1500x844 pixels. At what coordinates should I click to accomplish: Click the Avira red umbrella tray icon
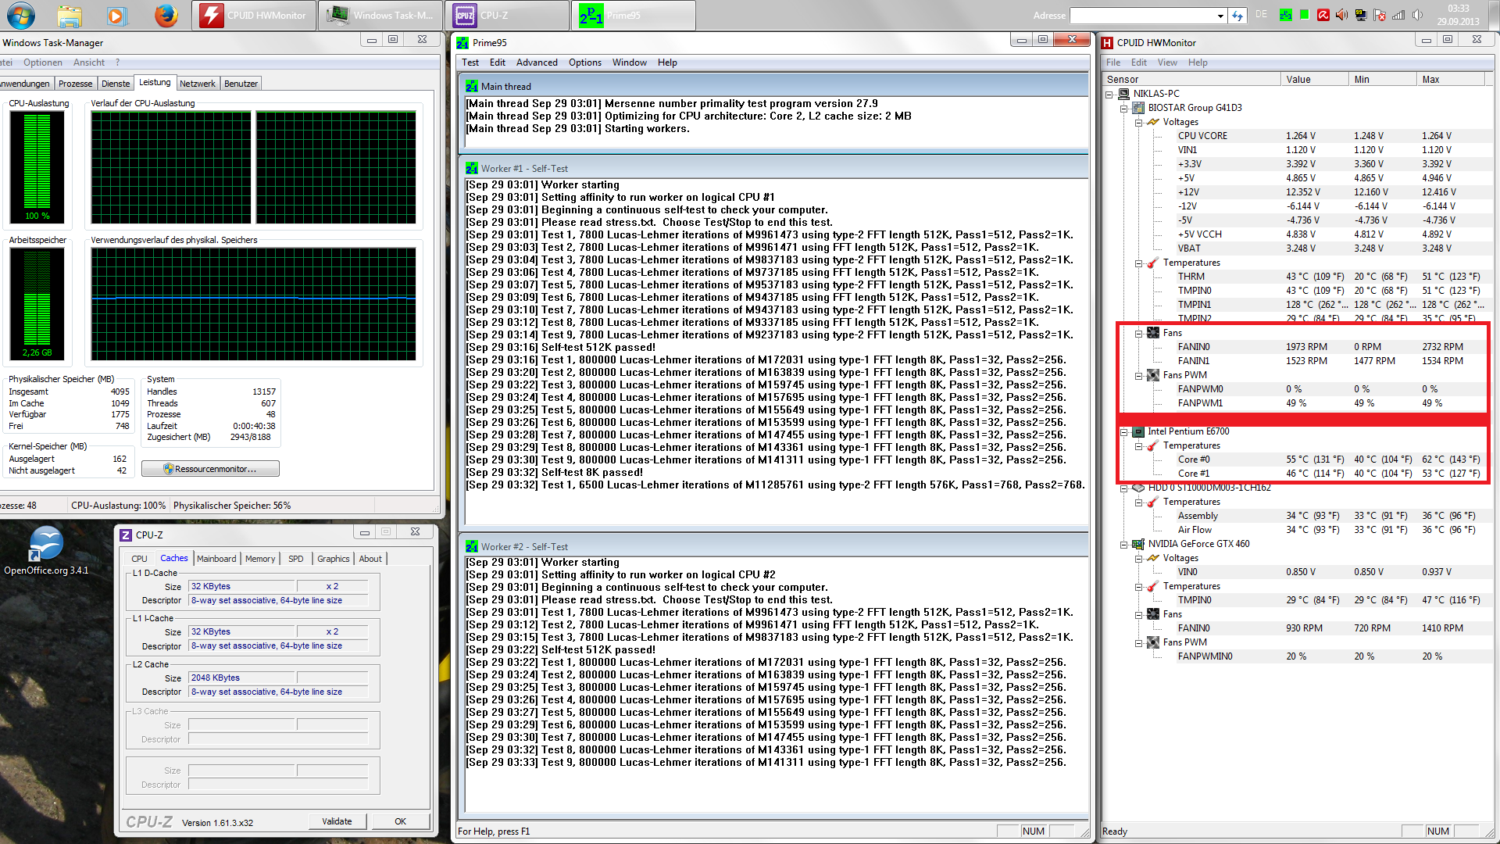(1323, 15)
